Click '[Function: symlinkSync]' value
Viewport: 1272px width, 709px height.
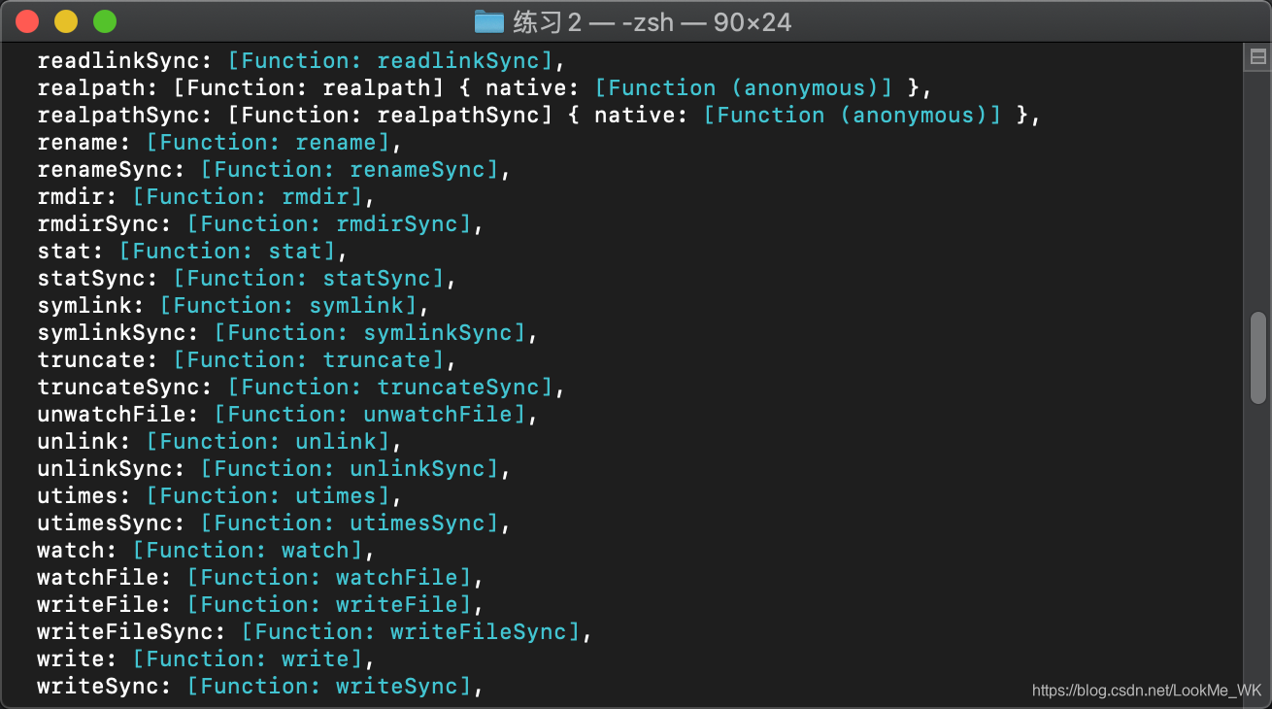click(x=370, y=333)
